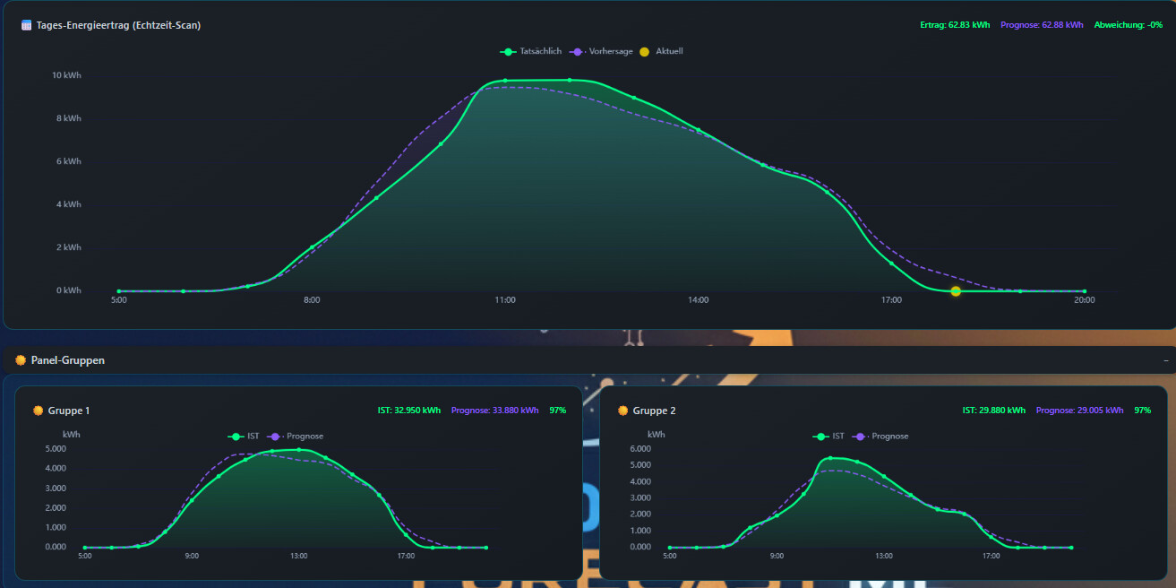Click the Tages-Energieertrag (Echtzeit-Scan) title

pyautogui.click(x=118, y=25)
